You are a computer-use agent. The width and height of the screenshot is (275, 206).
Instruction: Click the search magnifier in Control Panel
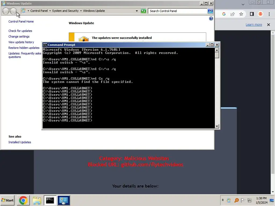coord(210,11)
